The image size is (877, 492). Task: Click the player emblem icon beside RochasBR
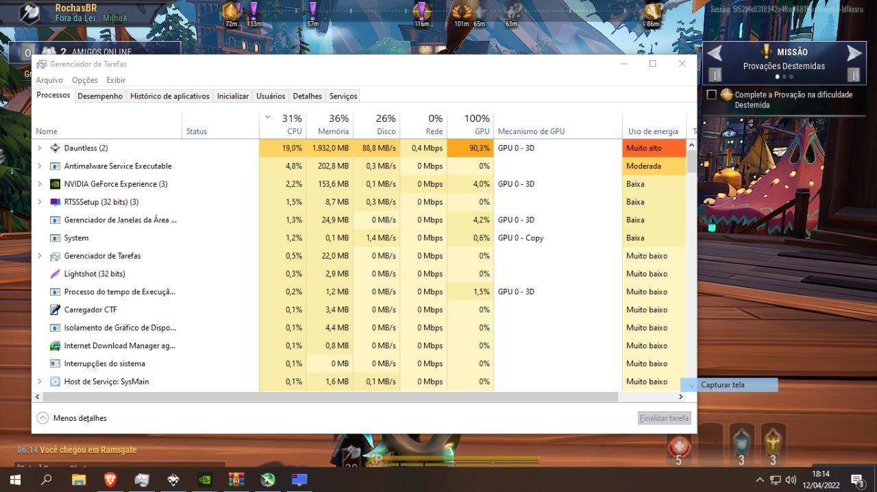click(x=29, y=12)
